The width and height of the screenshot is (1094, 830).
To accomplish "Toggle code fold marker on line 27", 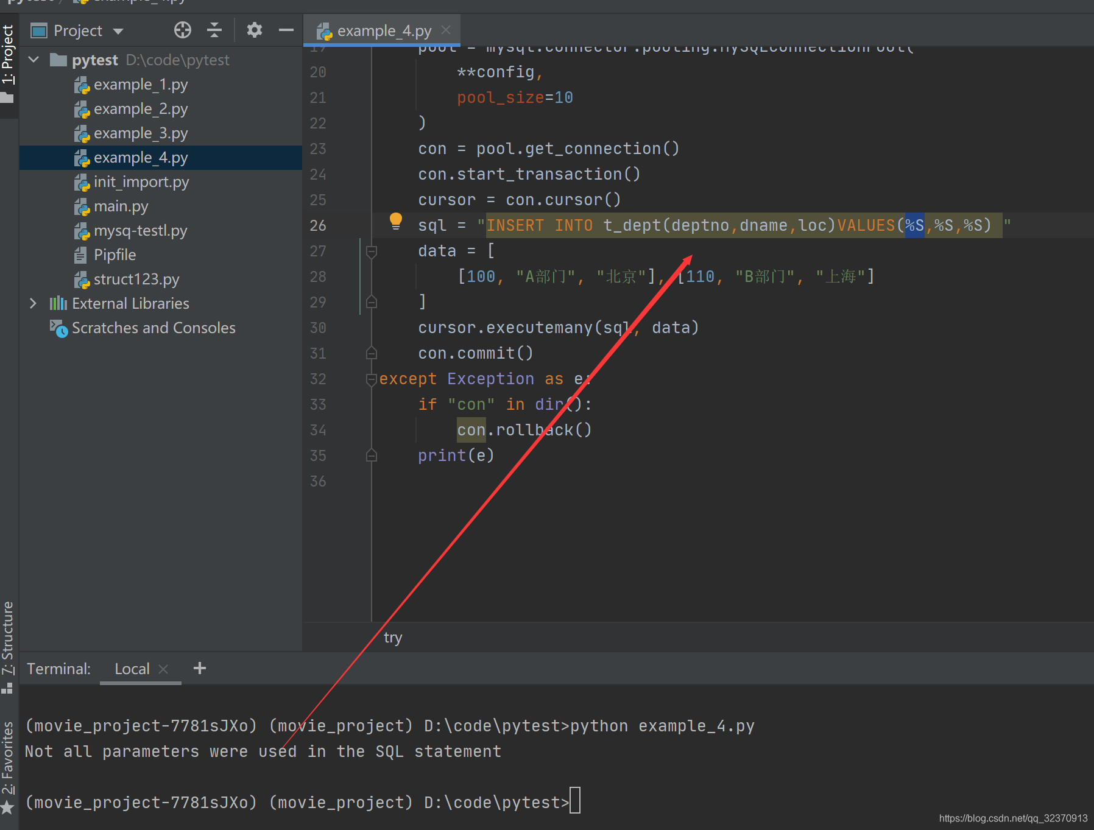I will [x=372, y=251].
